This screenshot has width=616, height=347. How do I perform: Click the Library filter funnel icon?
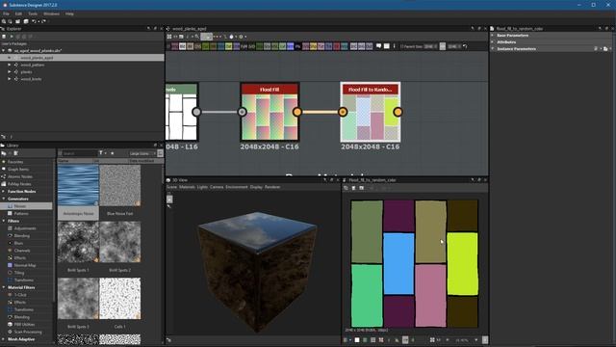pyautogui.click(x=101, y=153)
